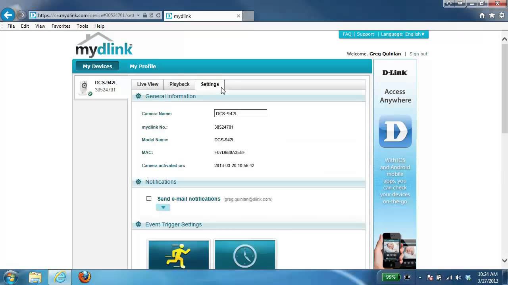Click the Favorites star icon

point(492,15)
